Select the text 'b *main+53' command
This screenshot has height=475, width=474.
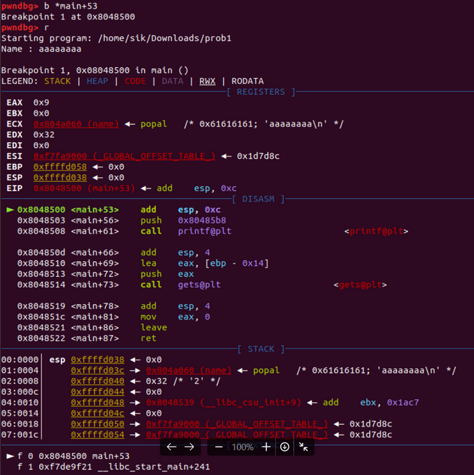click(x=71, y=6)
